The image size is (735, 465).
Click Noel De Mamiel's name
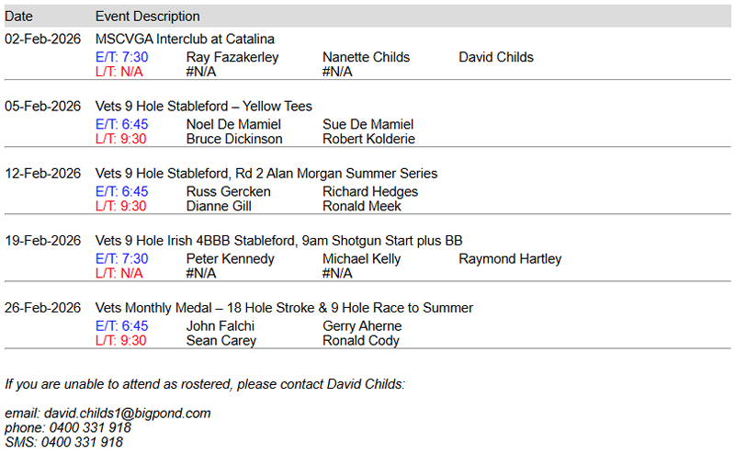click(x=233, y=124)
